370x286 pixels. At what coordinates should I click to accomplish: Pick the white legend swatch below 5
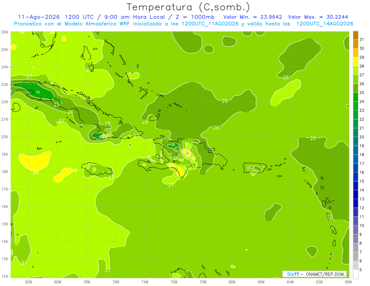[356, 274]
